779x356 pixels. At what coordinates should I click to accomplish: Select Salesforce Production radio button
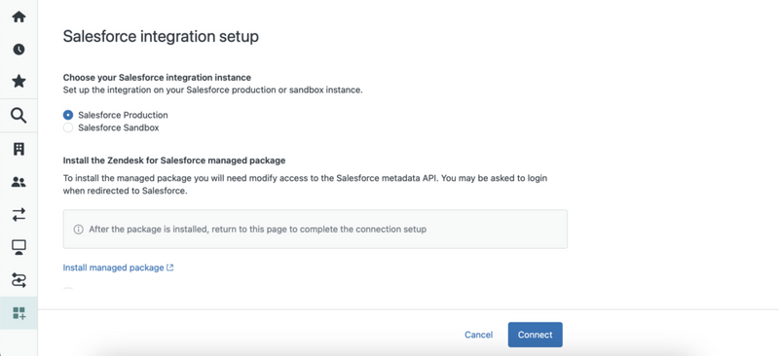tap(68, 115)
